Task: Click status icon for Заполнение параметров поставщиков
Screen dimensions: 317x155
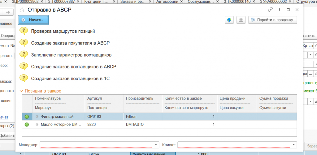Action: (x=24, y=54)
